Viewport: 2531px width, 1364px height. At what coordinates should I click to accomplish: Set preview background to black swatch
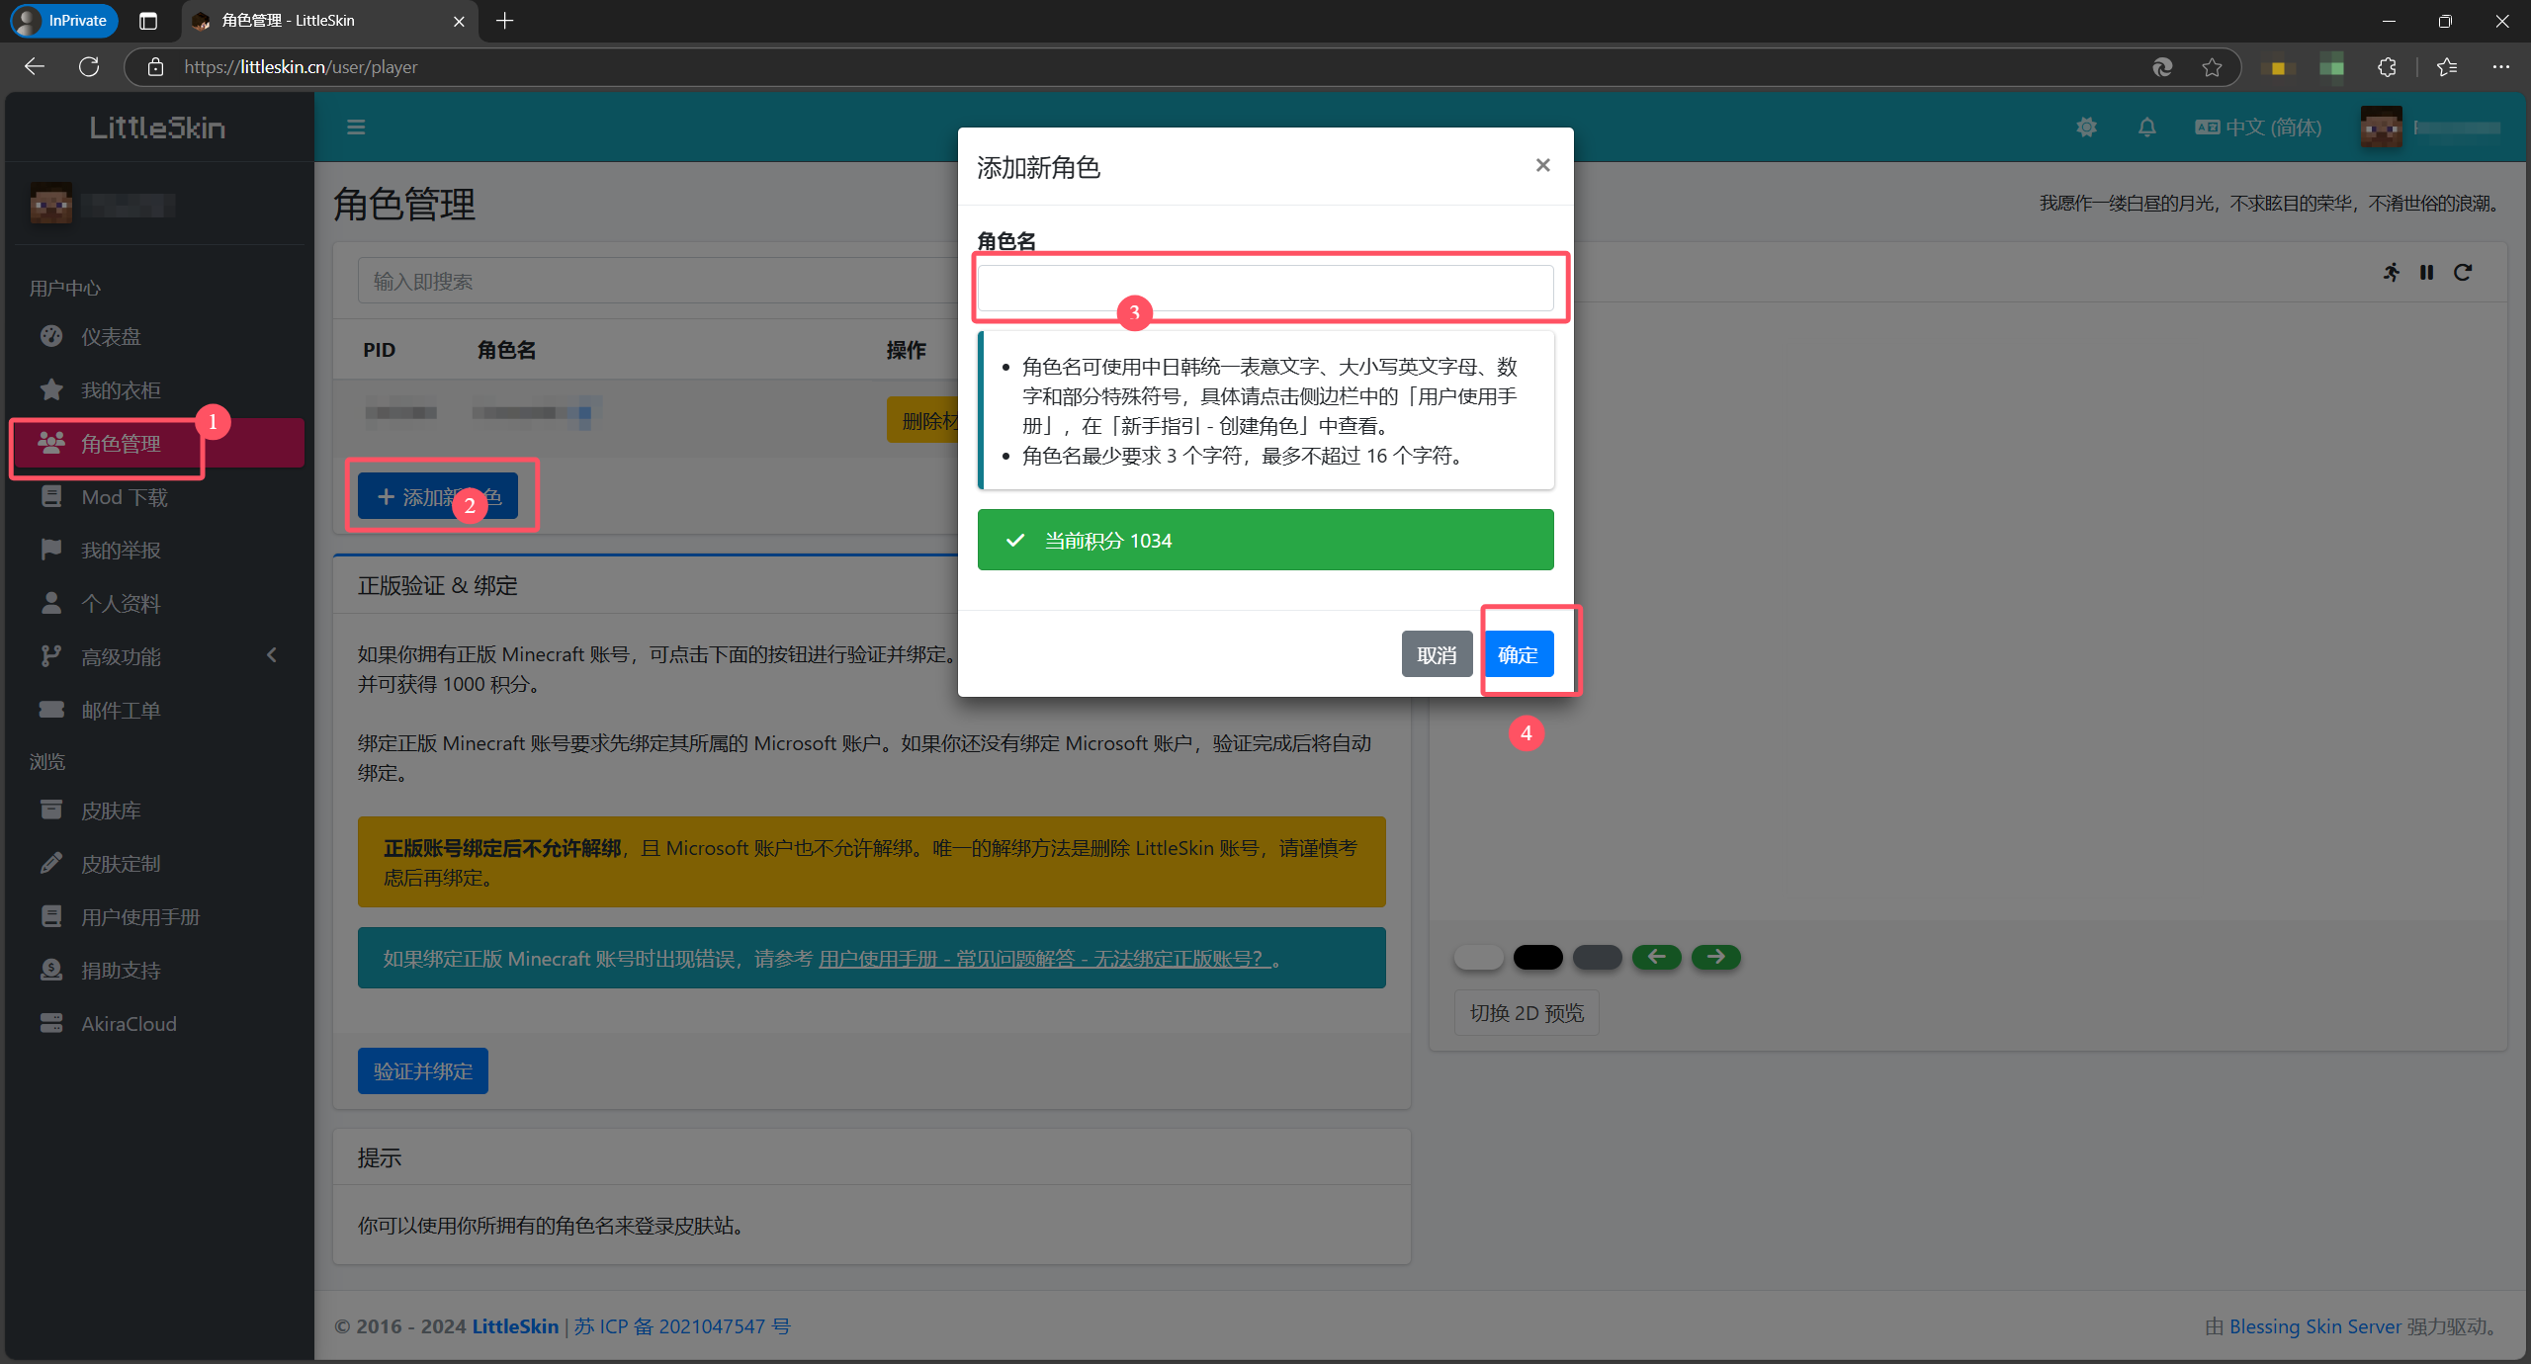point(1536,957)
